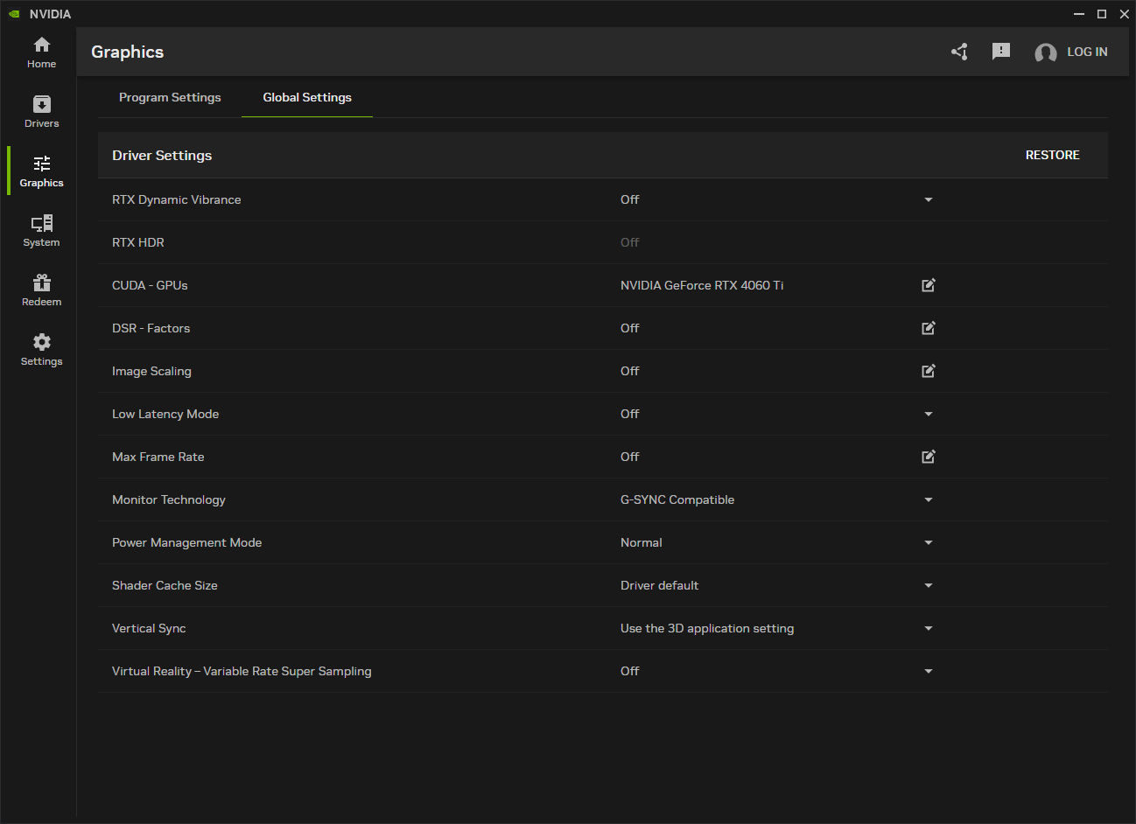The image size is (1136, 824).
Task: Switch to the Program Settings tab
Action: (170, 97)
